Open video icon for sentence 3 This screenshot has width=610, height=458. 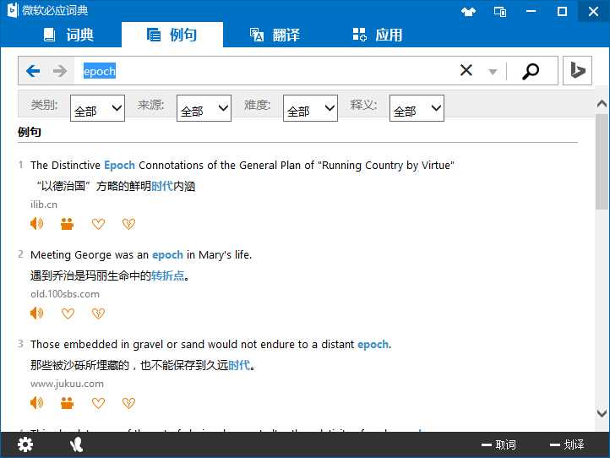click(x=67, y=403)
